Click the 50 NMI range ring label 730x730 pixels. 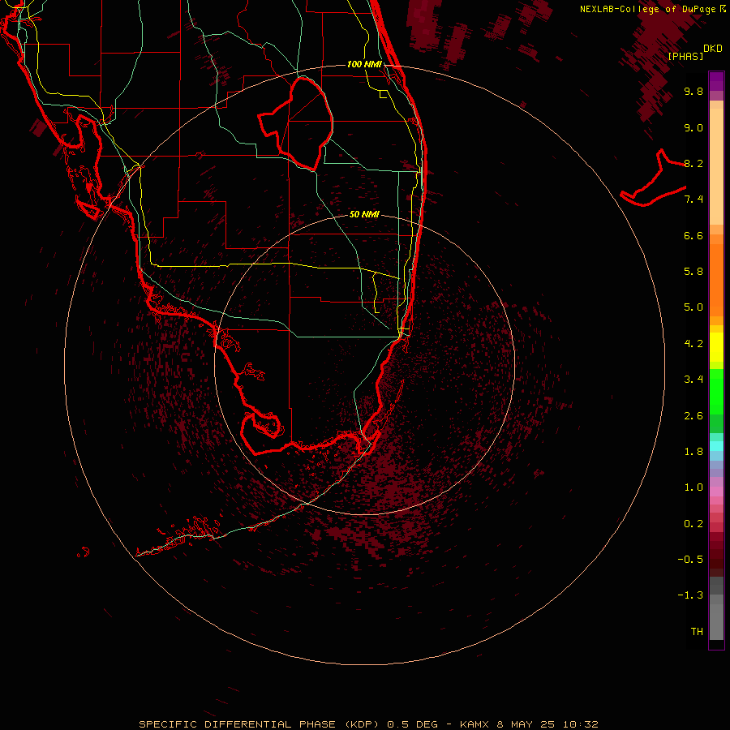point(364,214)
